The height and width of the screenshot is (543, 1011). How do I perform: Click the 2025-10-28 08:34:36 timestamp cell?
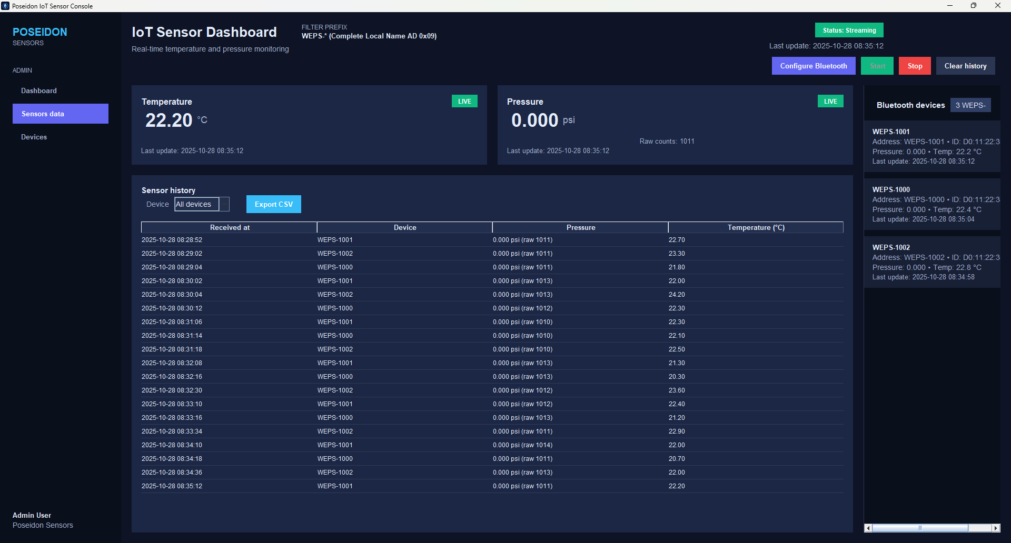[x=172, y=472]
